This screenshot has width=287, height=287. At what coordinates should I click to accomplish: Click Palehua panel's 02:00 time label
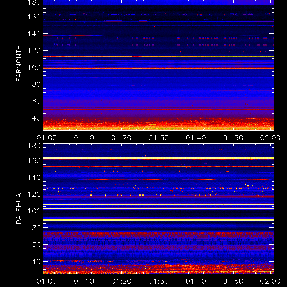[x=270, y=281]
